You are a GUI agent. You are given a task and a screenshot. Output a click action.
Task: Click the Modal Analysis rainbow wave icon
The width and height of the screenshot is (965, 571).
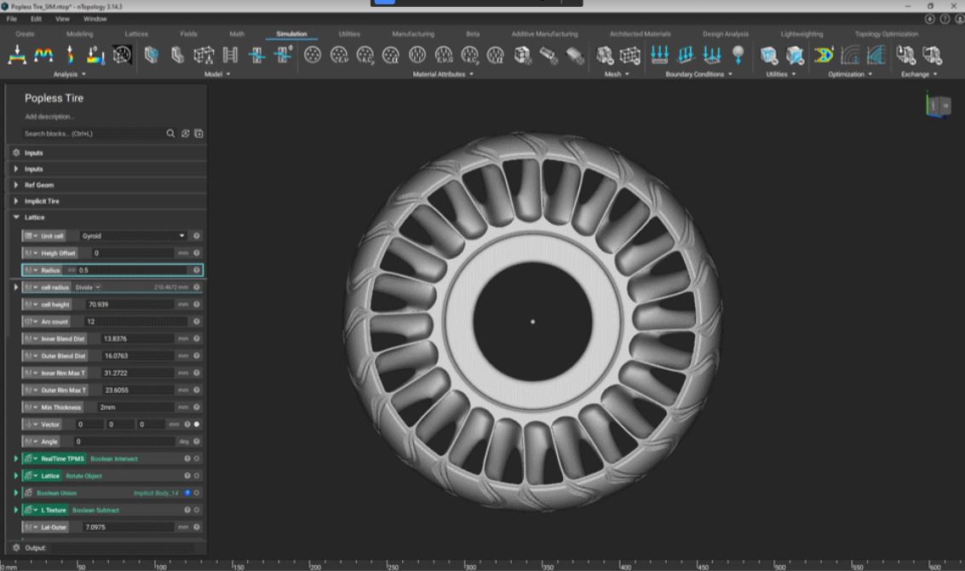[43, 55]
